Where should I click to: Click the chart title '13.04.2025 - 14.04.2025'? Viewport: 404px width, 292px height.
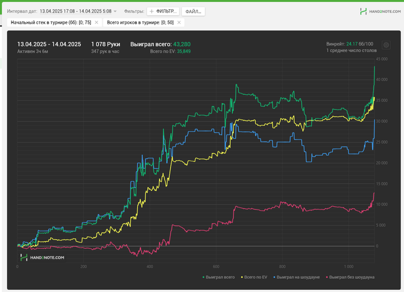(49, 44)
